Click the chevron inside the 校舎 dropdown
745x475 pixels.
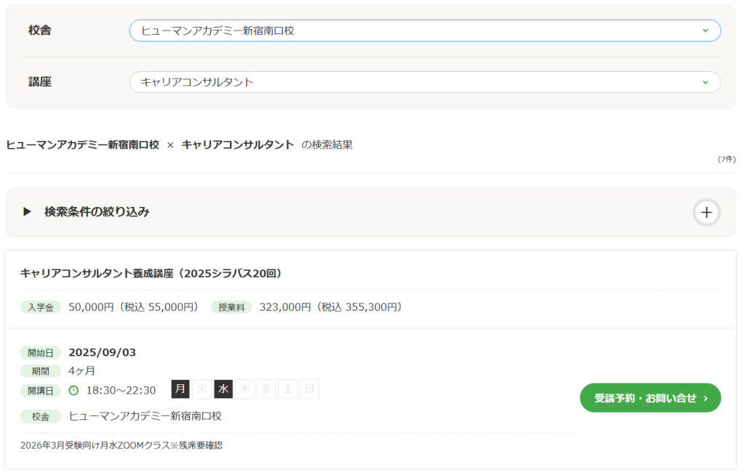(x=704, y=31)
